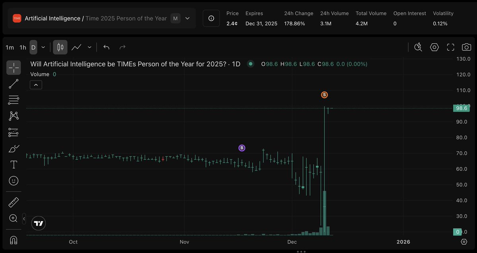
Task: Switch to line chart style
Action: click(x=76, y=47)
